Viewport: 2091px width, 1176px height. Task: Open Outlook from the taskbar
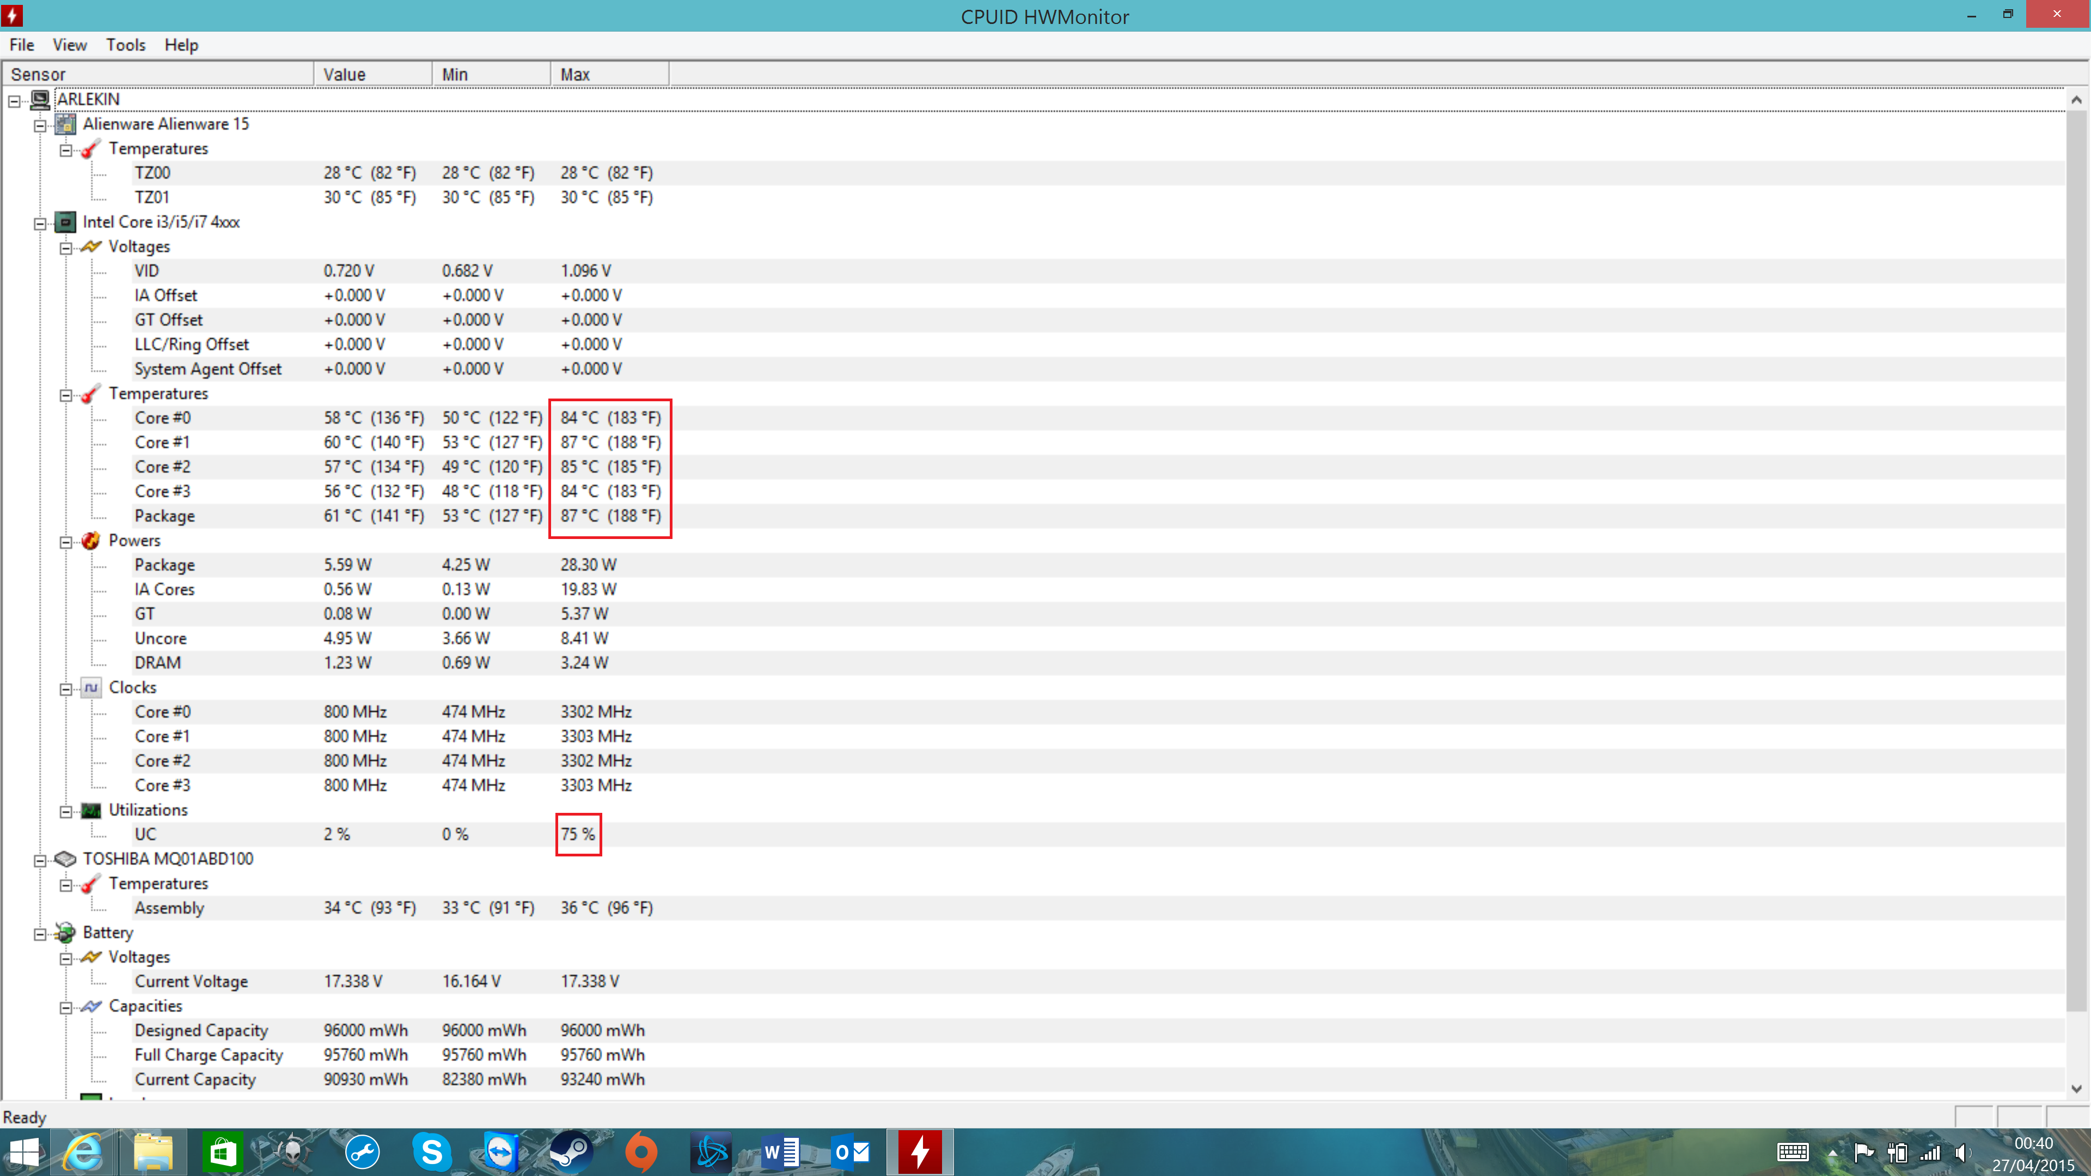coord(851,1151)
